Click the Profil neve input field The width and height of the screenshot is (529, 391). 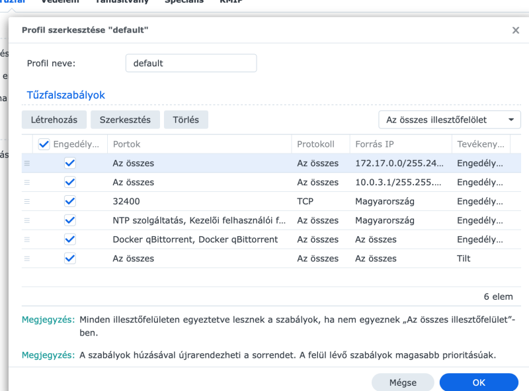(190, 64)
